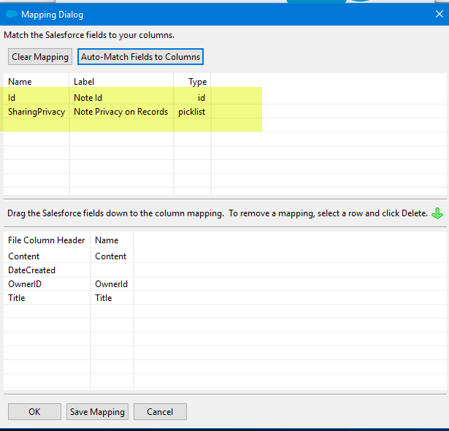Click the Clear Mapping button

(x=40, y=57)
